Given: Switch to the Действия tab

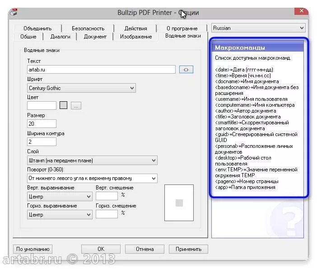Looking at the screenshot, I should click(135, 28).
